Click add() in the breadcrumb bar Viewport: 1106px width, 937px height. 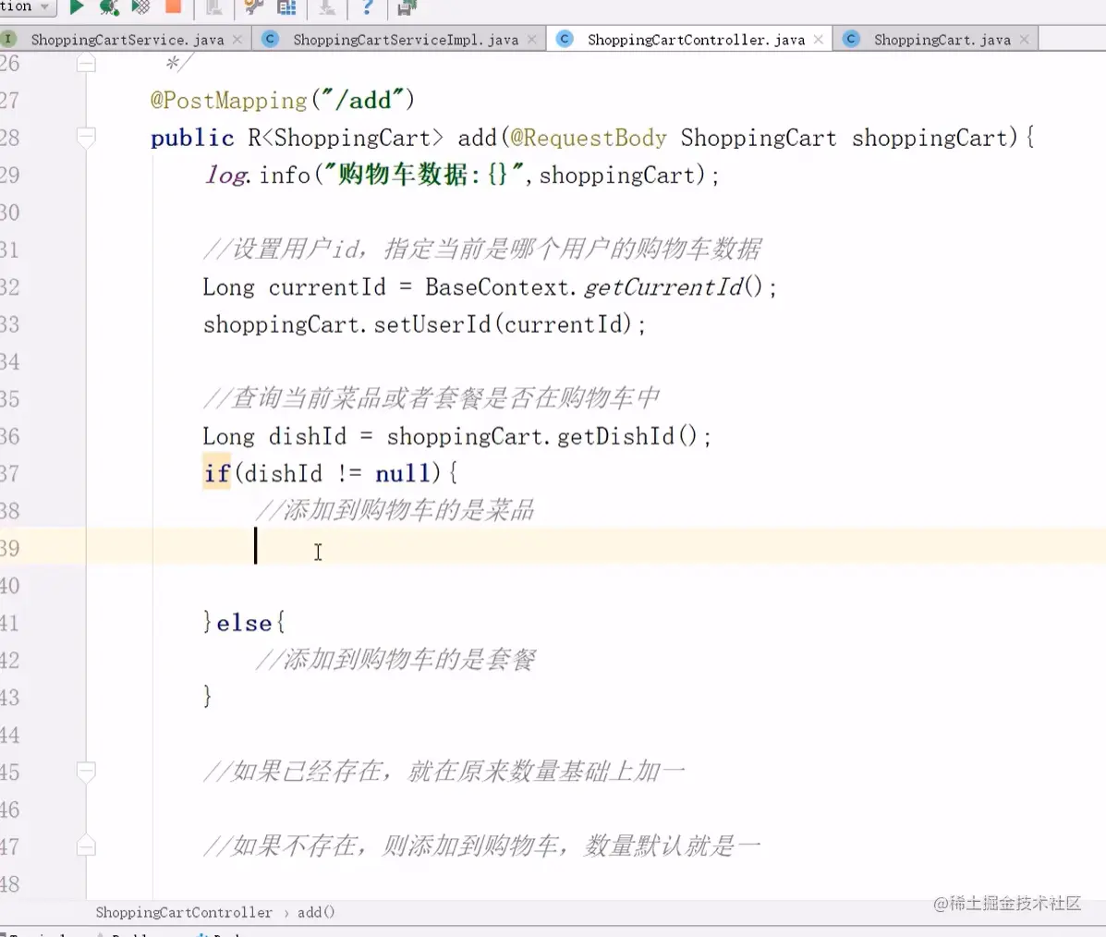(316, 912)
